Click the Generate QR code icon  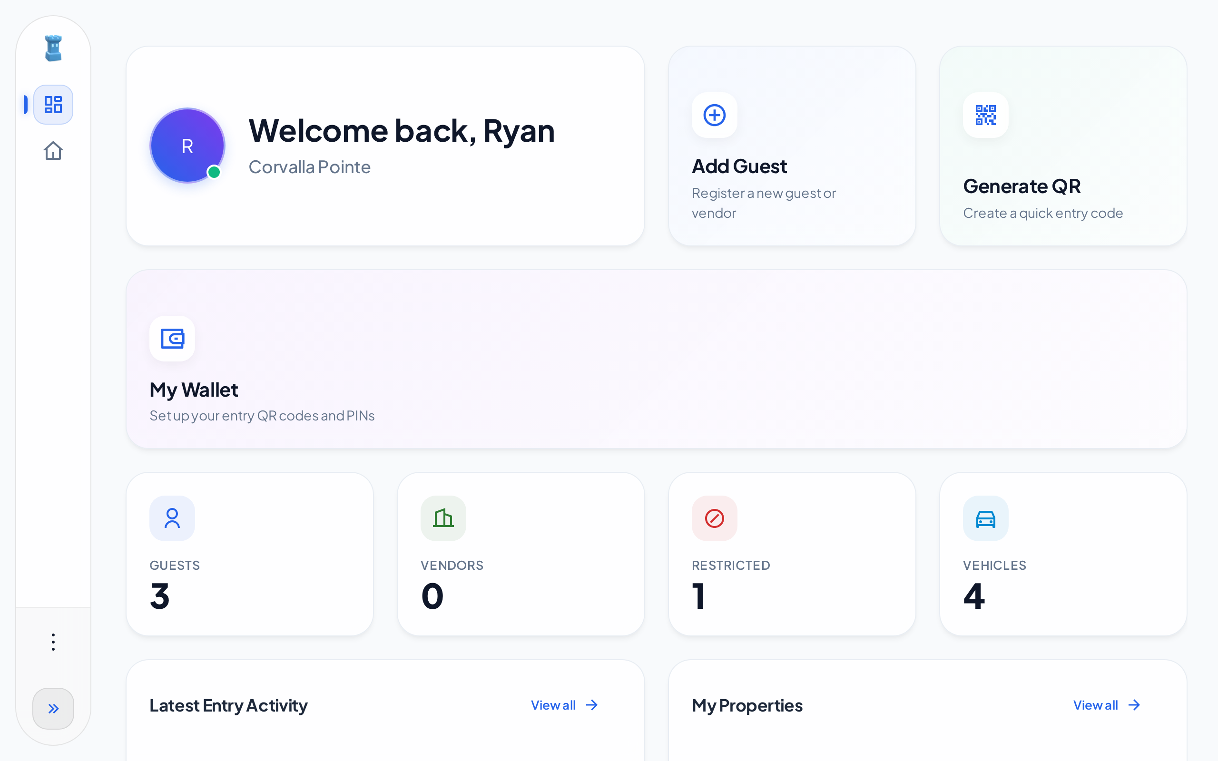point(985,115)
